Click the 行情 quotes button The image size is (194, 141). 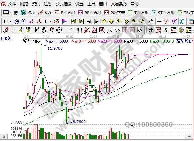pyautogui.click(x=11, y=12)
